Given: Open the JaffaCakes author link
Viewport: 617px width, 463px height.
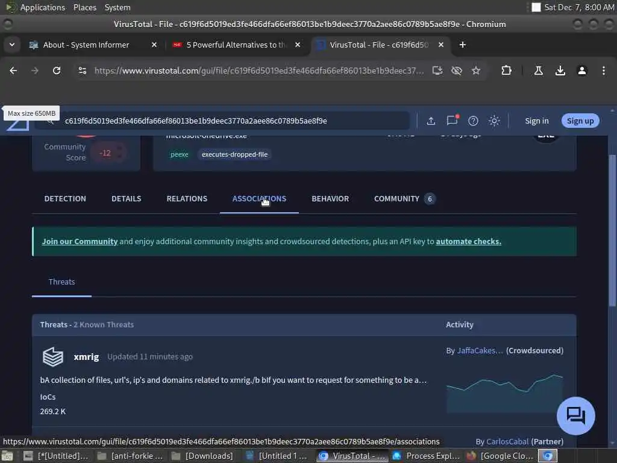Looking at the screenshot, I should pos(480,350).
